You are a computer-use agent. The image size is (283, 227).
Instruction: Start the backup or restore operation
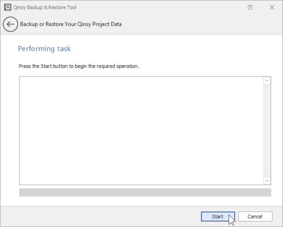(218, 216)
